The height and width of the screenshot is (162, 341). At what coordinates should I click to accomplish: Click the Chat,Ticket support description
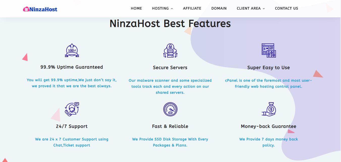72,142
